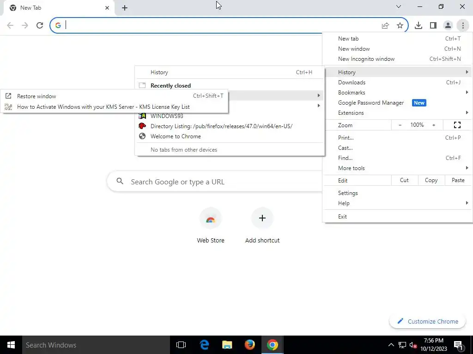The image size is (473, 354).
Task: Click the Windows Start button
Action: [11, 345]
